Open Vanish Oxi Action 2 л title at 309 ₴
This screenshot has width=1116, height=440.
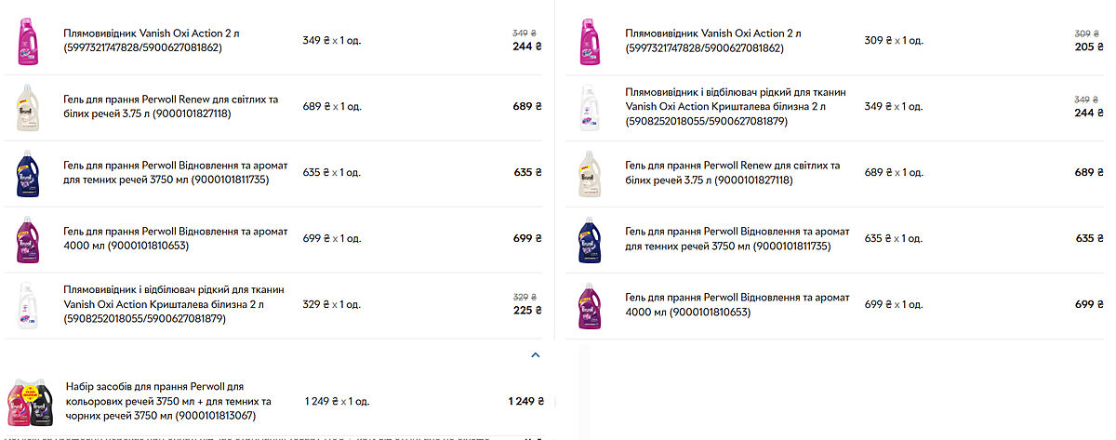(x=713, y=40)
